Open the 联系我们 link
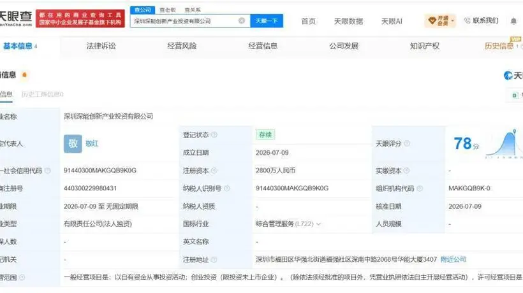Viewport: 523px width, 293px height. [485, 20]
